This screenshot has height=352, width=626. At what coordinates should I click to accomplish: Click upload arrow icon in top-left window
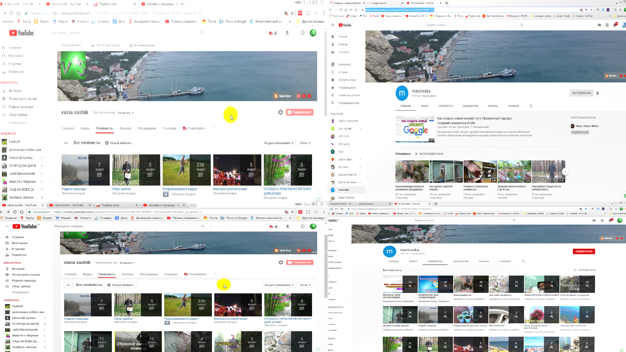(x=287, y=33)
